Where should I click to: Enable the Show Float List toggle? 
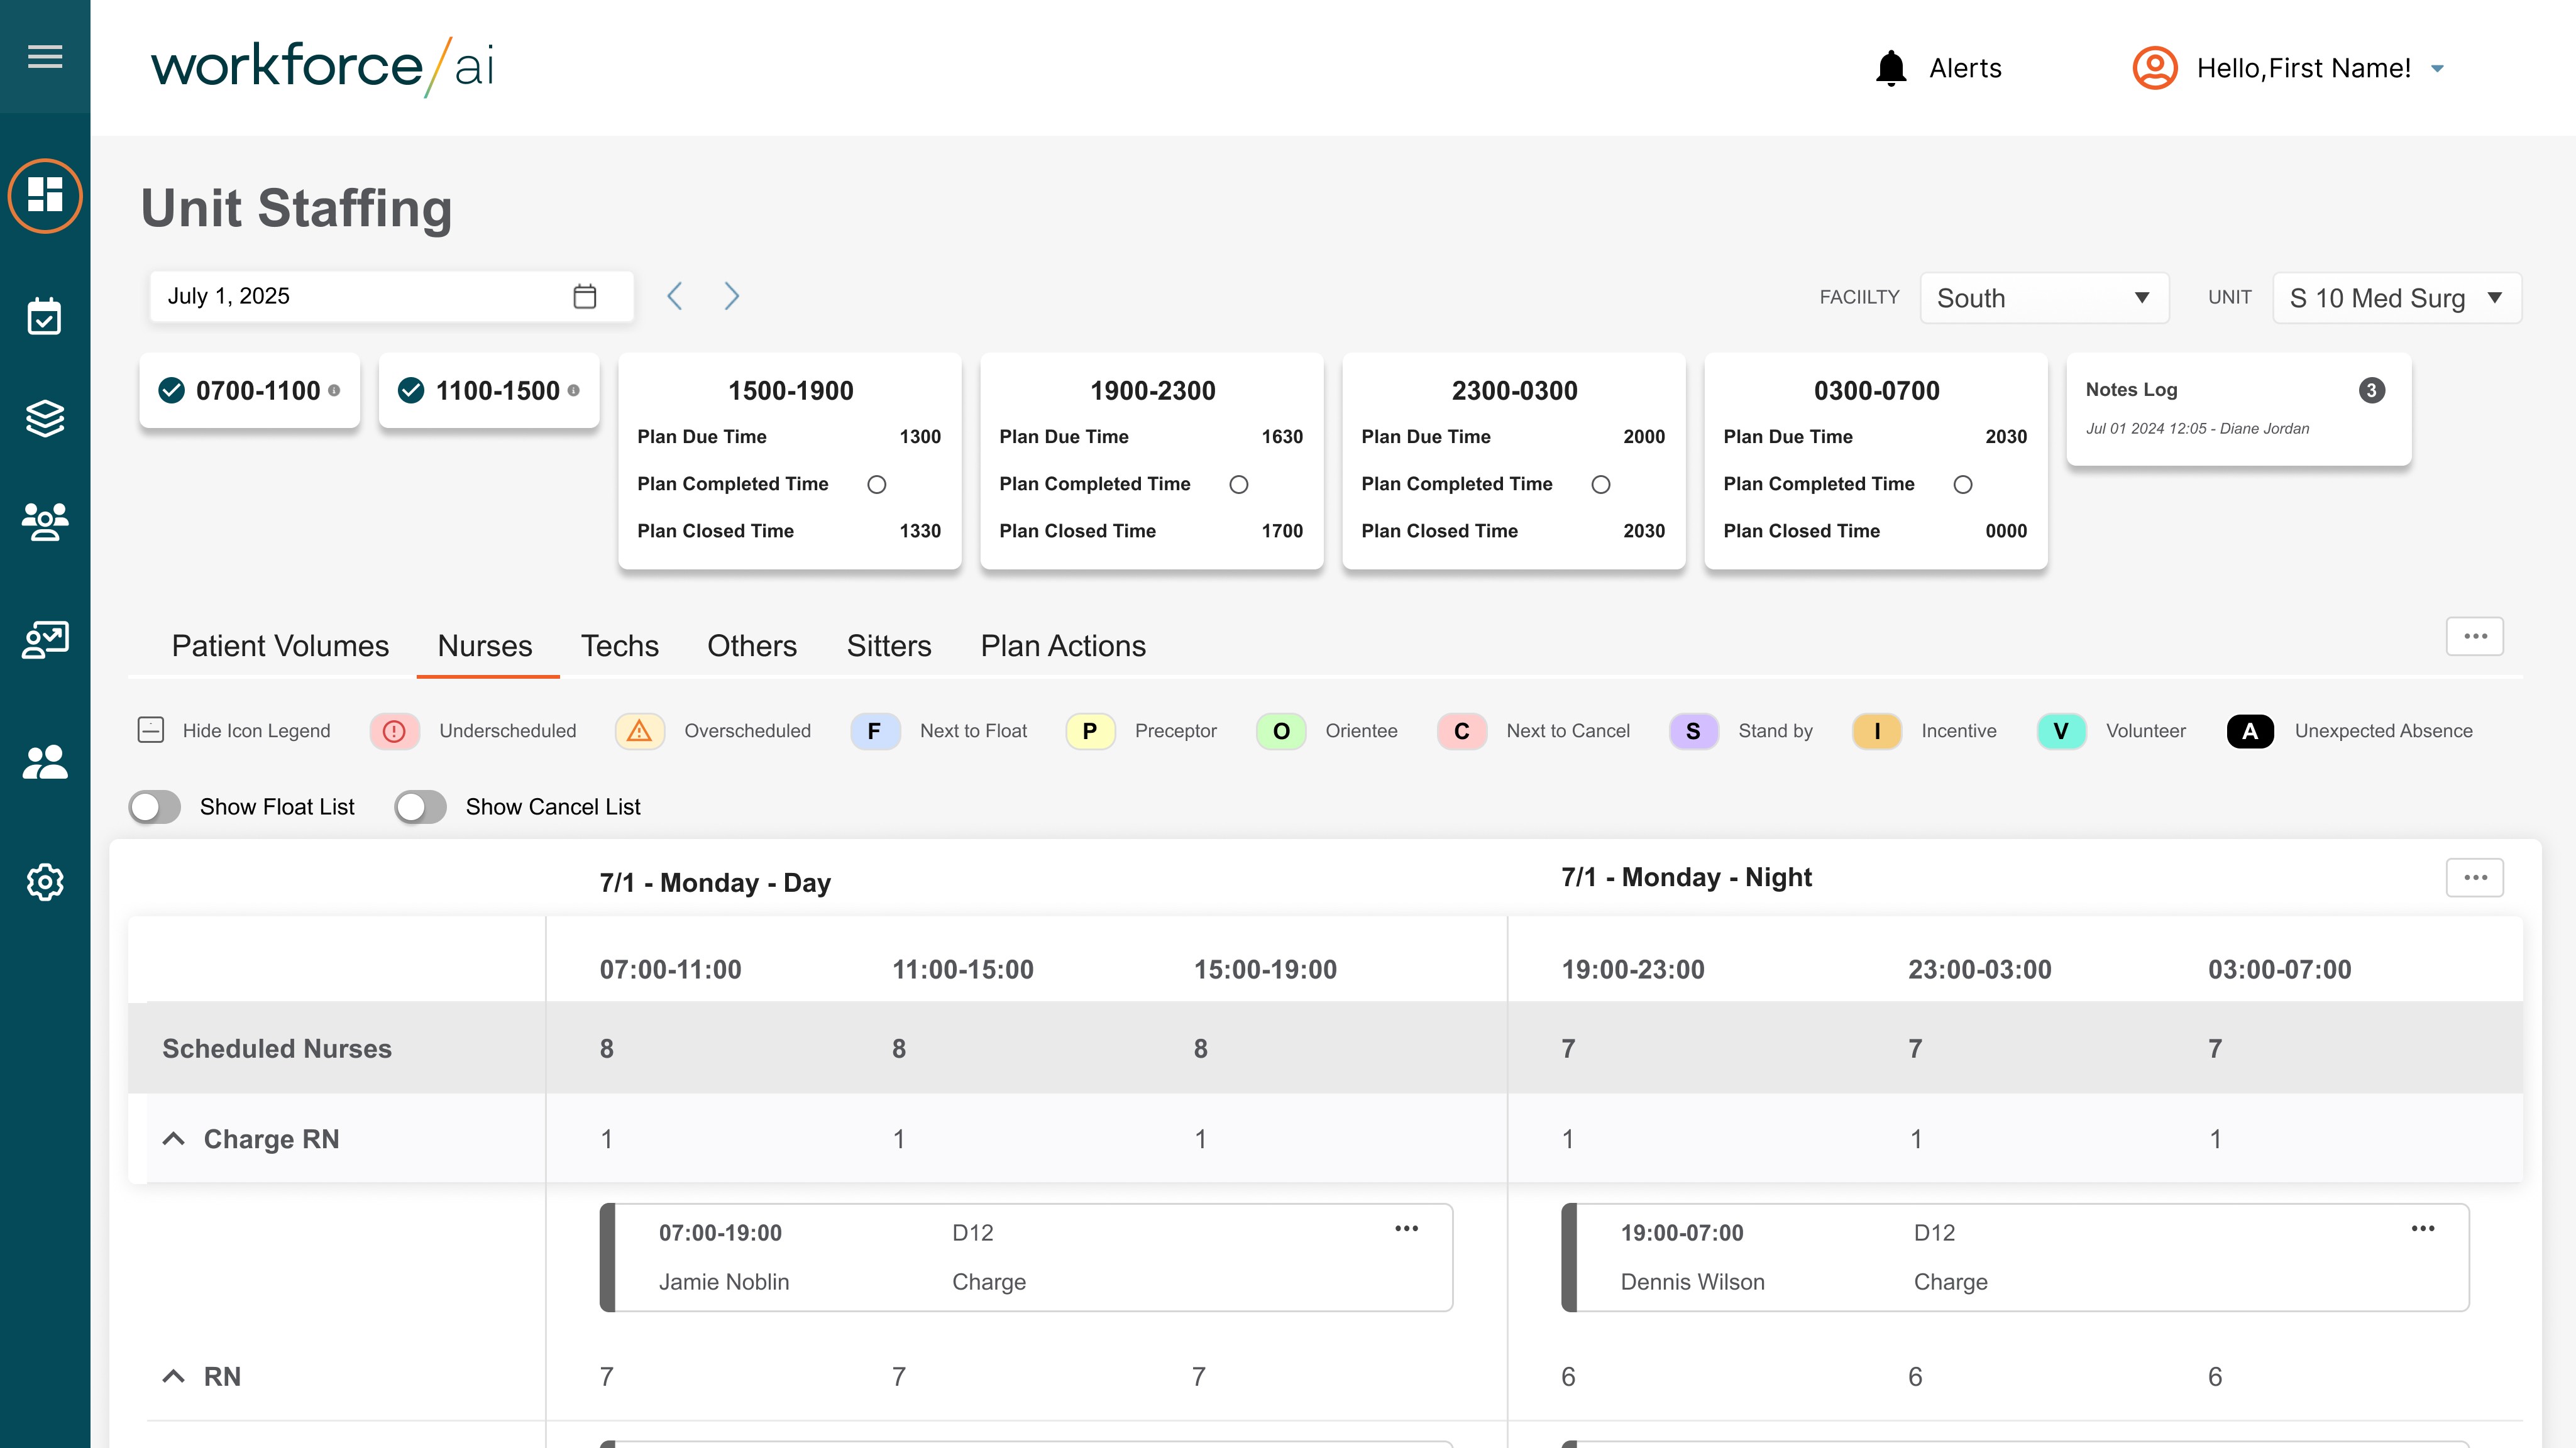click(155, 807)
